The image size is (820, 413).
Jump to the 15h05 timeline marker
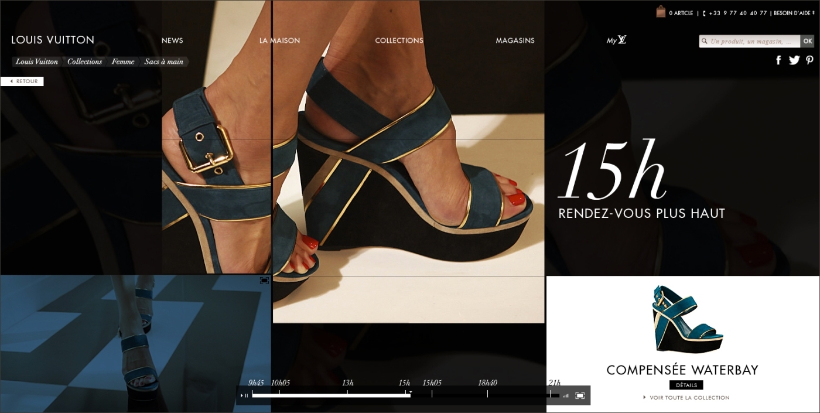(432, 383)
